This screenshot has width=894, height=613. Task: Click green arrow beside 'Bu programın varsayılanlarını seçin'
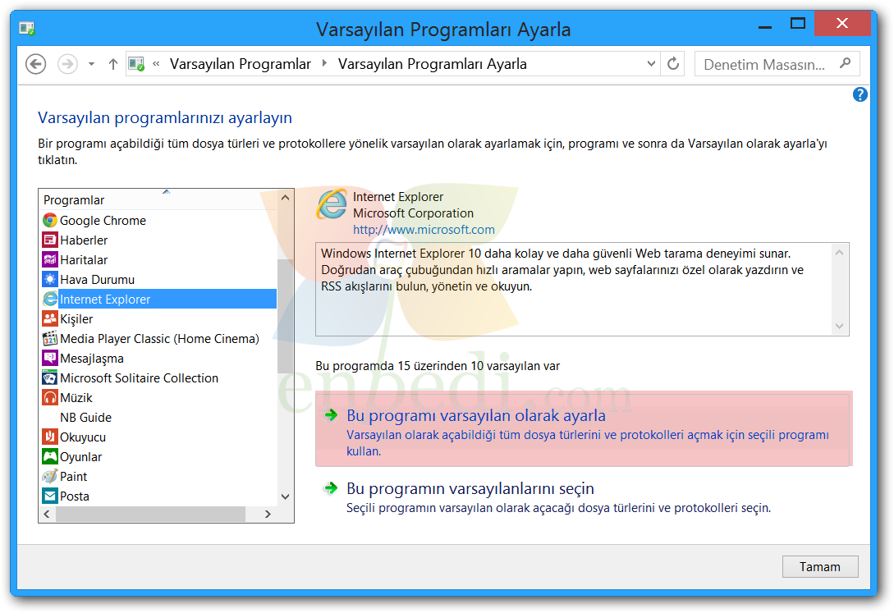tap(331, 488)
